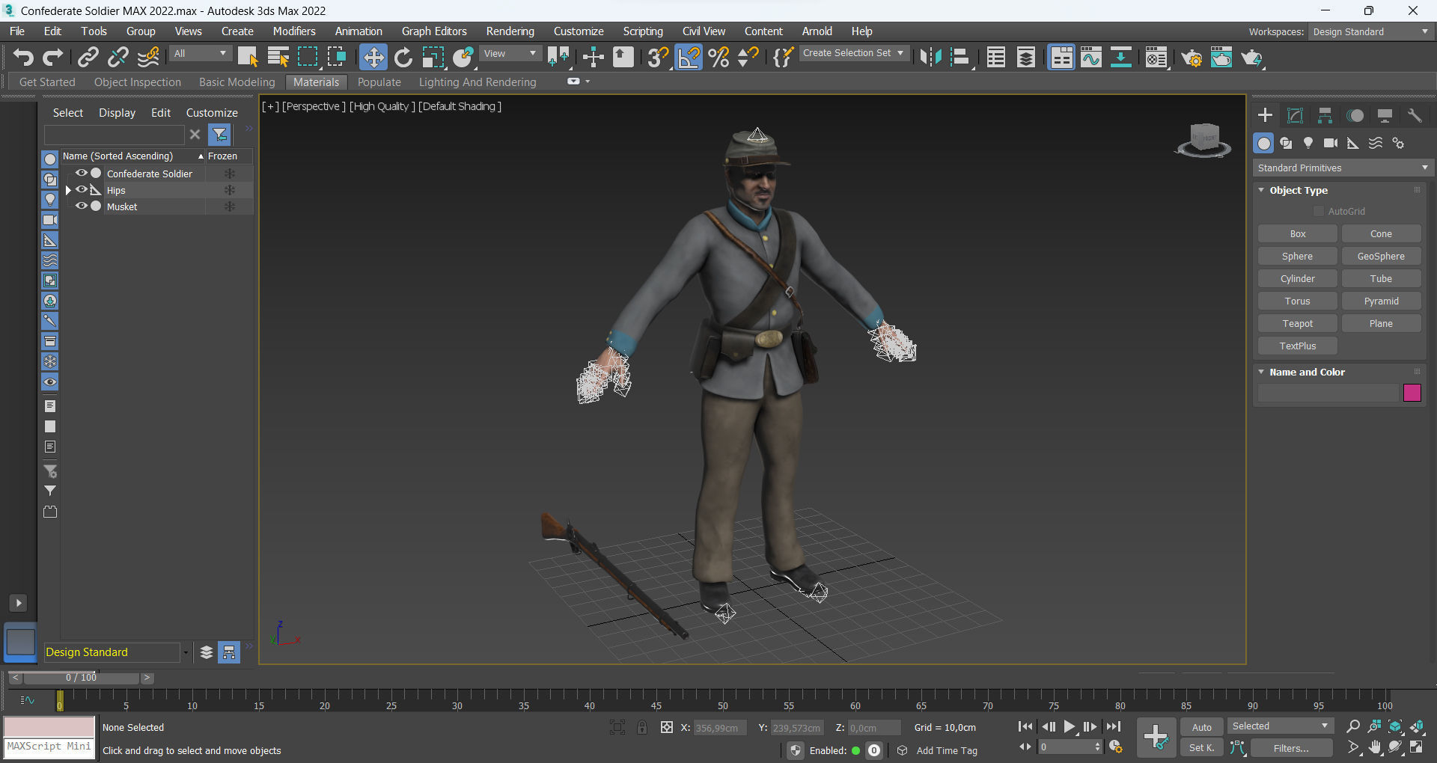Hide the Hips object eye icon
1437x763 pixels.
81,189
